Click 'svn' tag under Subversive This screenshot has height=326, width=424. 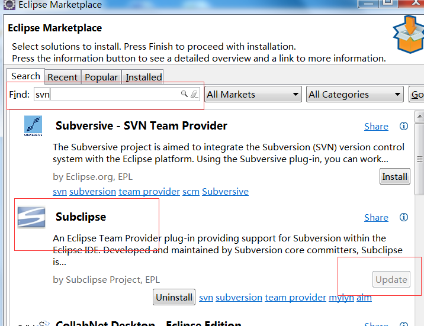pos(60,192)
